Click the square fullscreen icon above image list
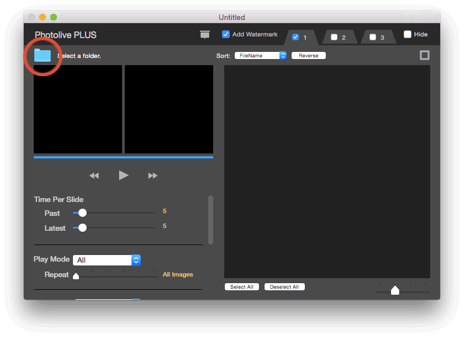The width and height of the screenshot is (465, 340). click(424, 55)
